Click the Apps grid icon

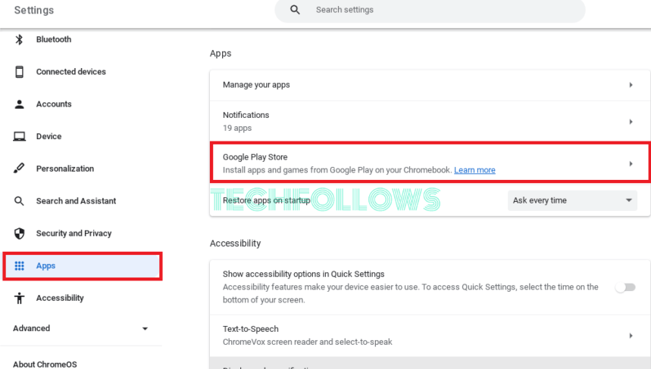[x=19, y=265]
